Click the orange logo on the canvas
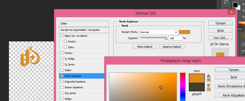Image resolution: width=245 pixels, height=101 pixels. coord(30,56)
